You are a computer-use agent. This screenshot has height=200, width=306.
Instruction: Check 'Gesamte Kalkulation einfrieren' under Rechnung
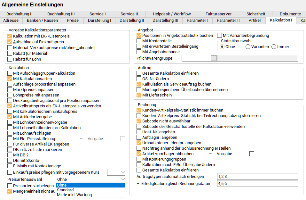point(139,170)
